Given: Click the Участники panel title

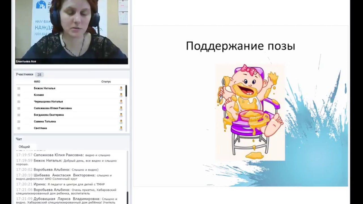Looking at the screenshot, I should pos(24,75).
